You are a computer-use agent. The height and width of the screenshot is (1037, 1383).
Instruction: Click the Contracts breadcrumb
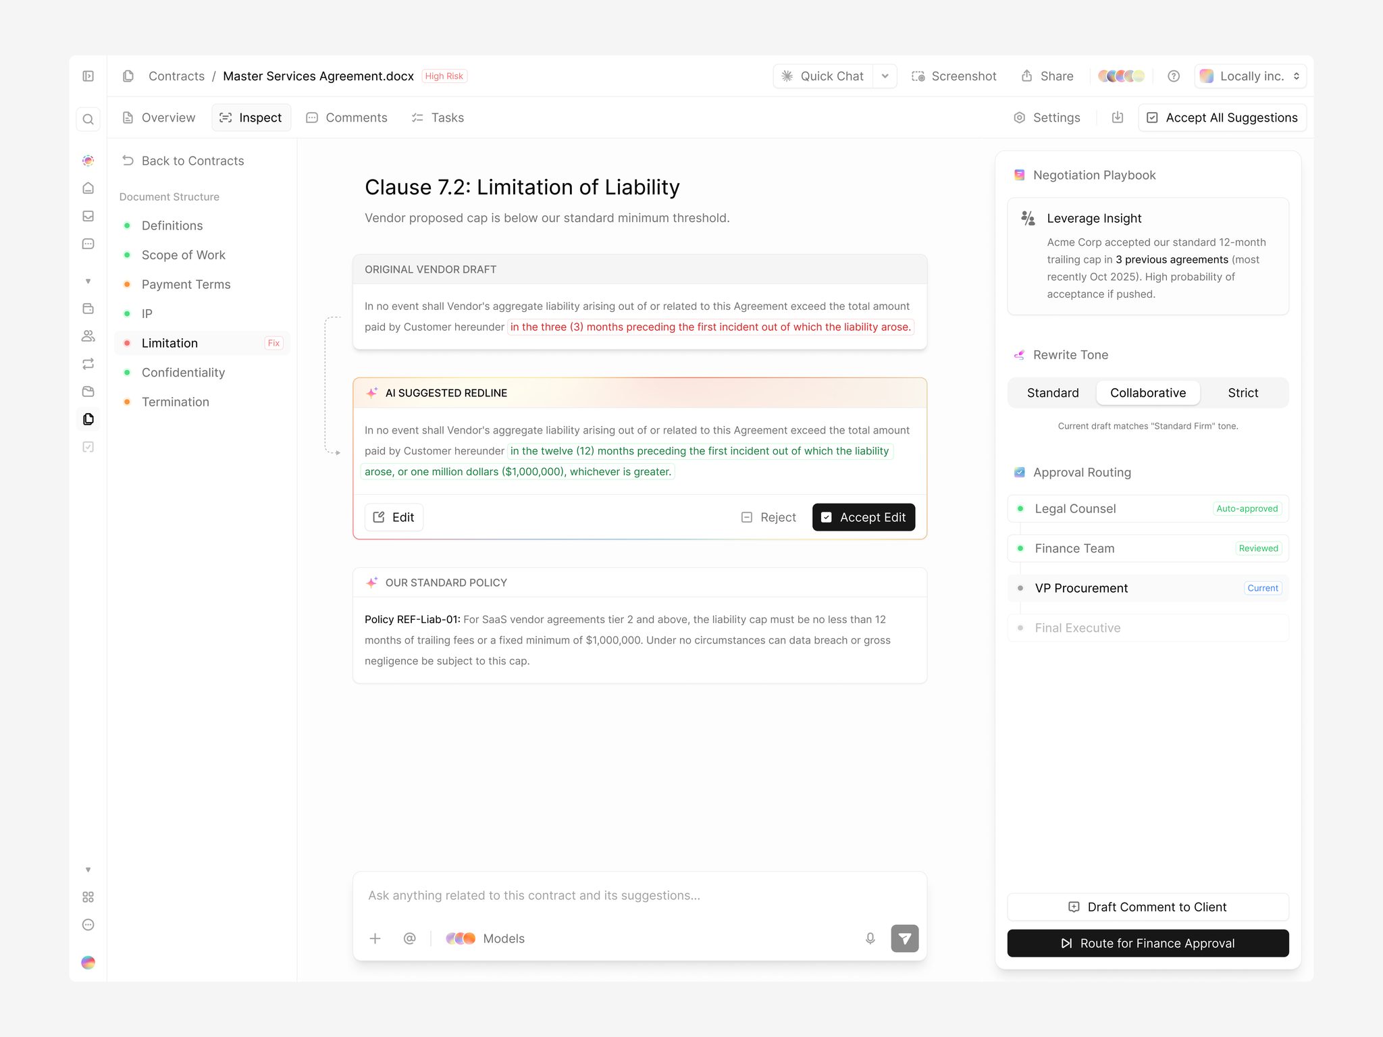point(176,76)
